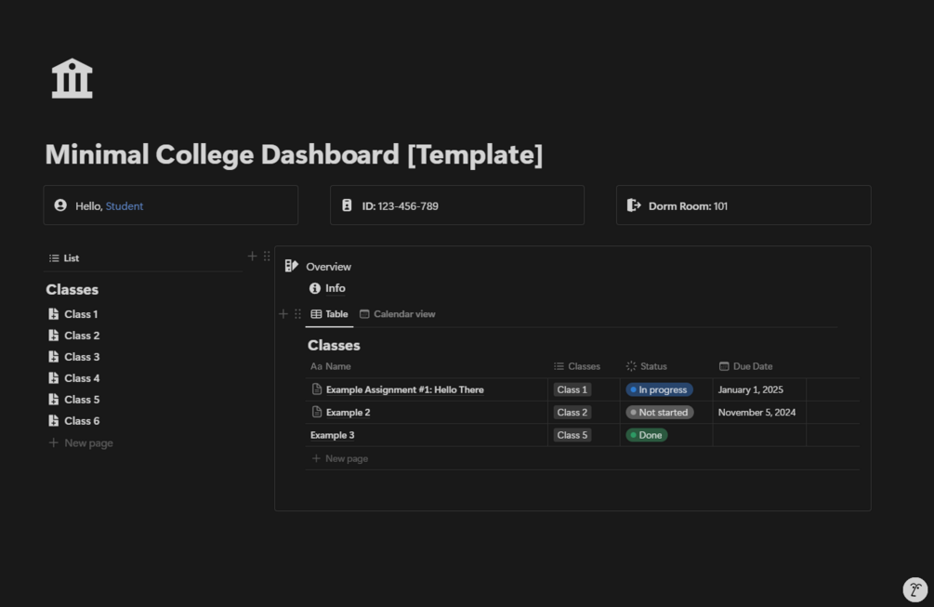Select the Table view tab
934x607 pixels.
pos(329,314)
